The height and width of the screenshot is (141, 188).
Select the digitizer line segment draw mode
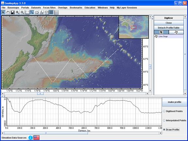pos(176,32)
